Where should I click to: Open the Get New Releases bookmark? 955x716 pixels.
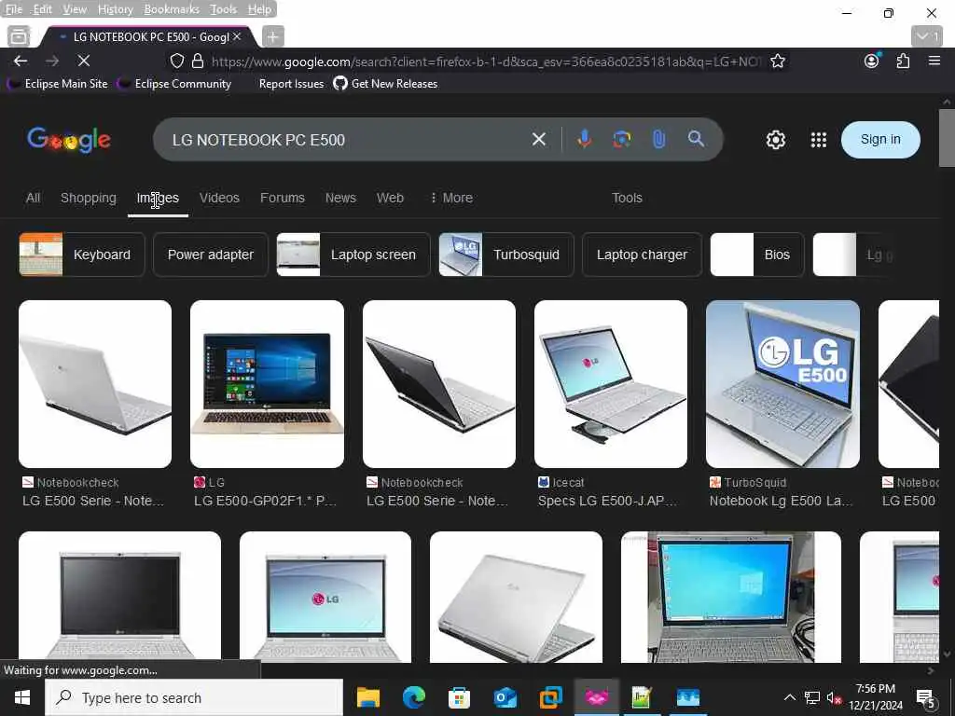coord(385,84)
